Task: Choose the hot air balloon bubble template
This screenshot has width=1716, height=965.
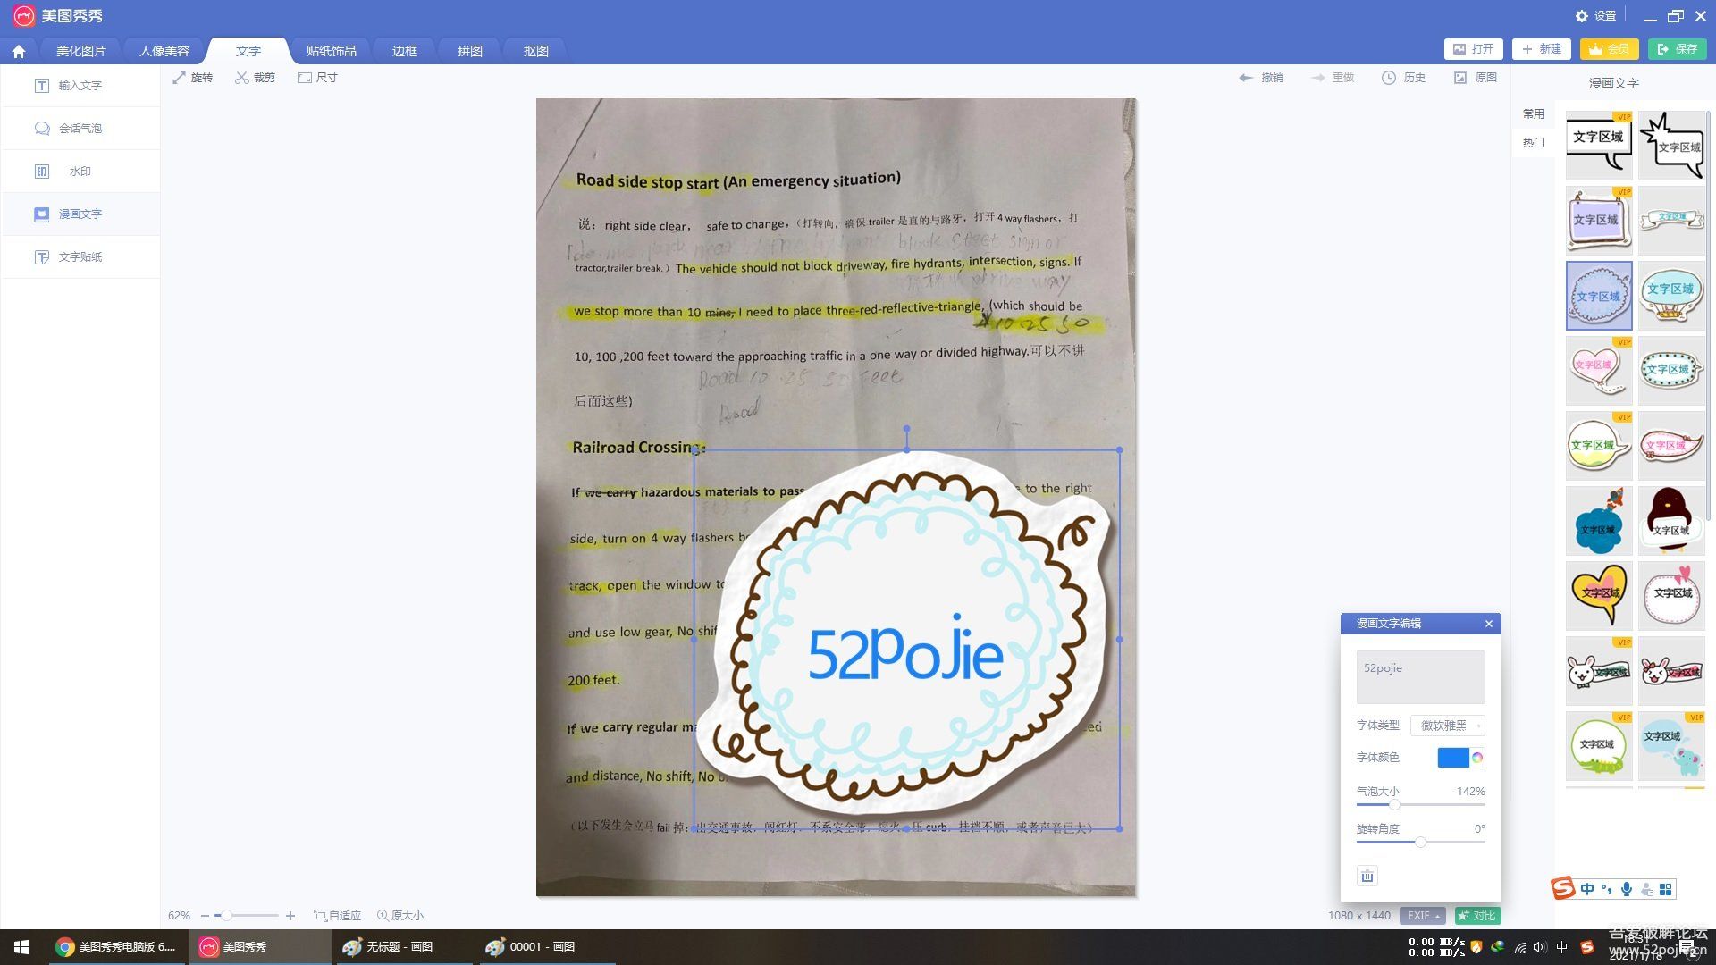Action: point(1671,296)
